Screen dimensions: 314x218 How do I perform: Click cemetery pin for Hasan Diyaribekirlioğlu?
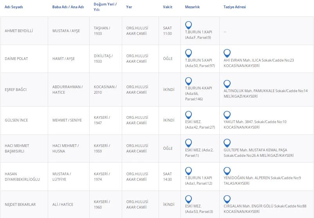tap(188, 171)
